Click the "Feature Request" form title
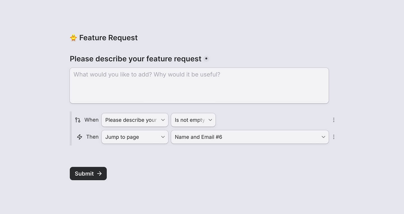Viewport: 404px width, 214px height. click(x=108, y=37)
